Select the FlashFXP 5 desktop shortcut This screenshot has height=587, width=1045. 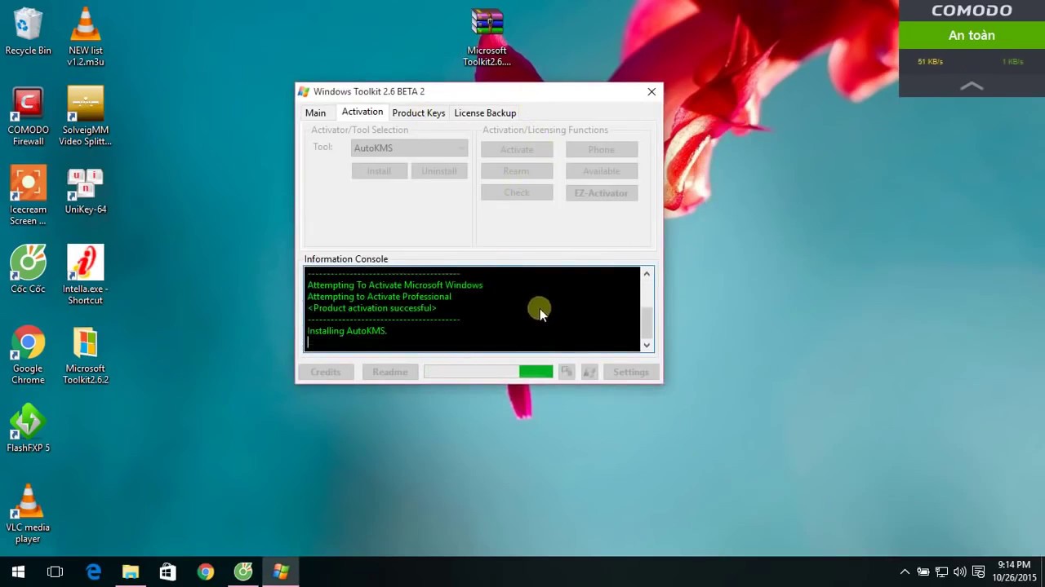coord(28,430)
